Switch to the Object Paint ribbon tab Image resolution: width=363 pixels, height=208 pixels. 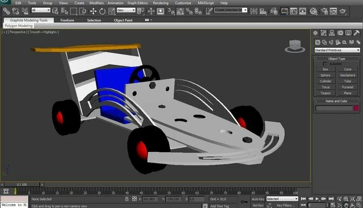point(123,20)
